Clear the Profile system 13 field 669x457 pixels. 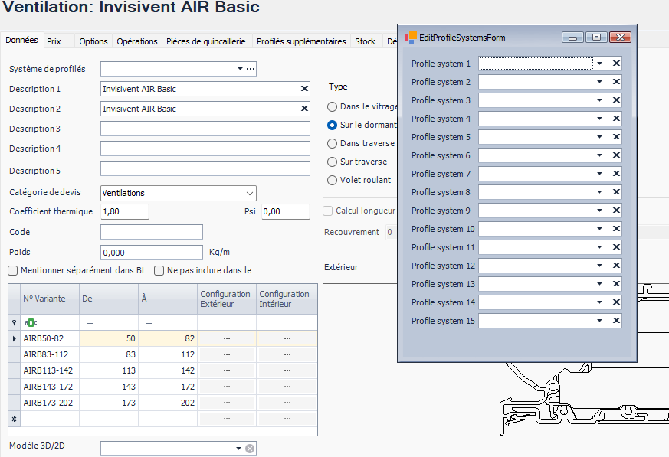pyautogui.click(x=616, y=284)
